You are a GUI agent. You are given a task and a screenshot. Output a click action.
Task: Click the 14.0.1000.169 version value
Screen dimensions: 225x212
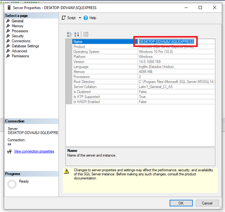pyautogui.click(x=150, y=62)
